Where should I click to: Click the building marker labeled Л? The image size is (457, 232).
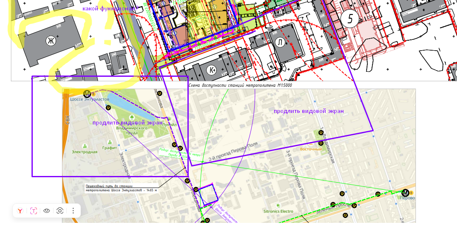tap(280, 42)
